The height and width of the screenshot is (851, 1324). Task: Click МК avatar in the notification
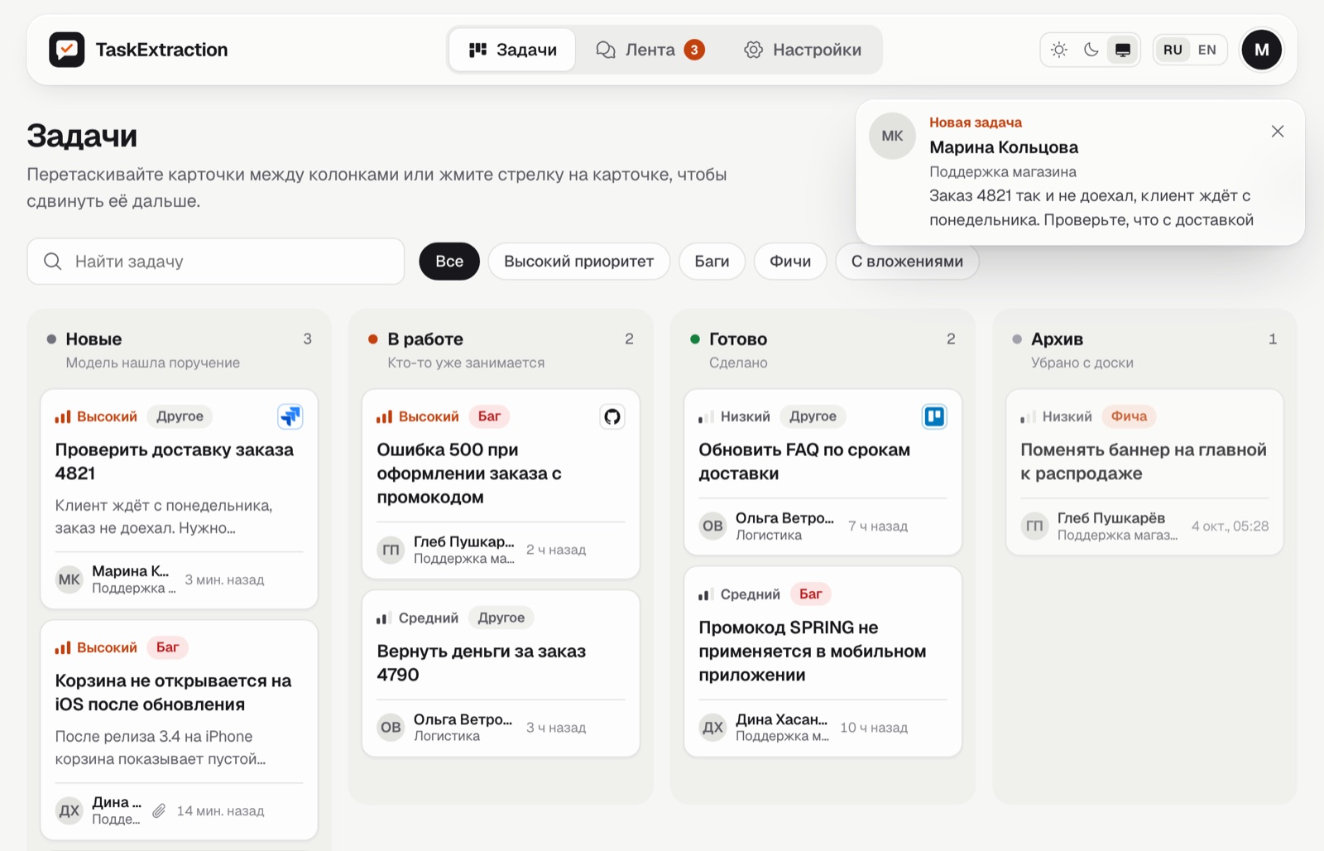(x=892, y=136)
